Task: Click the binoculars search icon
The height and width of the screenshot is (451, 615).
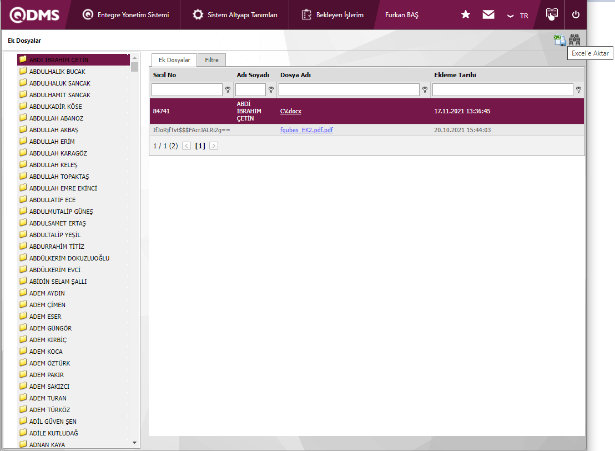Action: [x=574, y=40]
